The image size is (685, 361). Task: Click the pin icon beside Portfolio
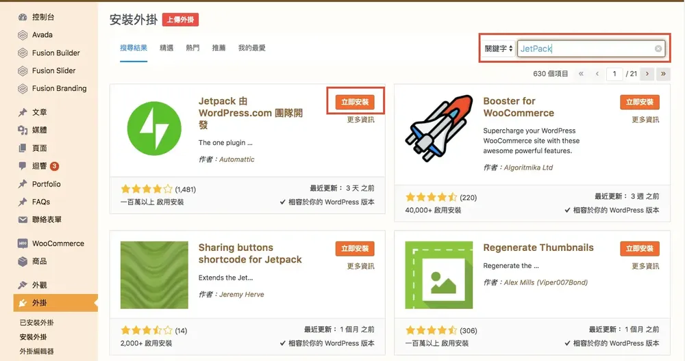pos(23,184)
